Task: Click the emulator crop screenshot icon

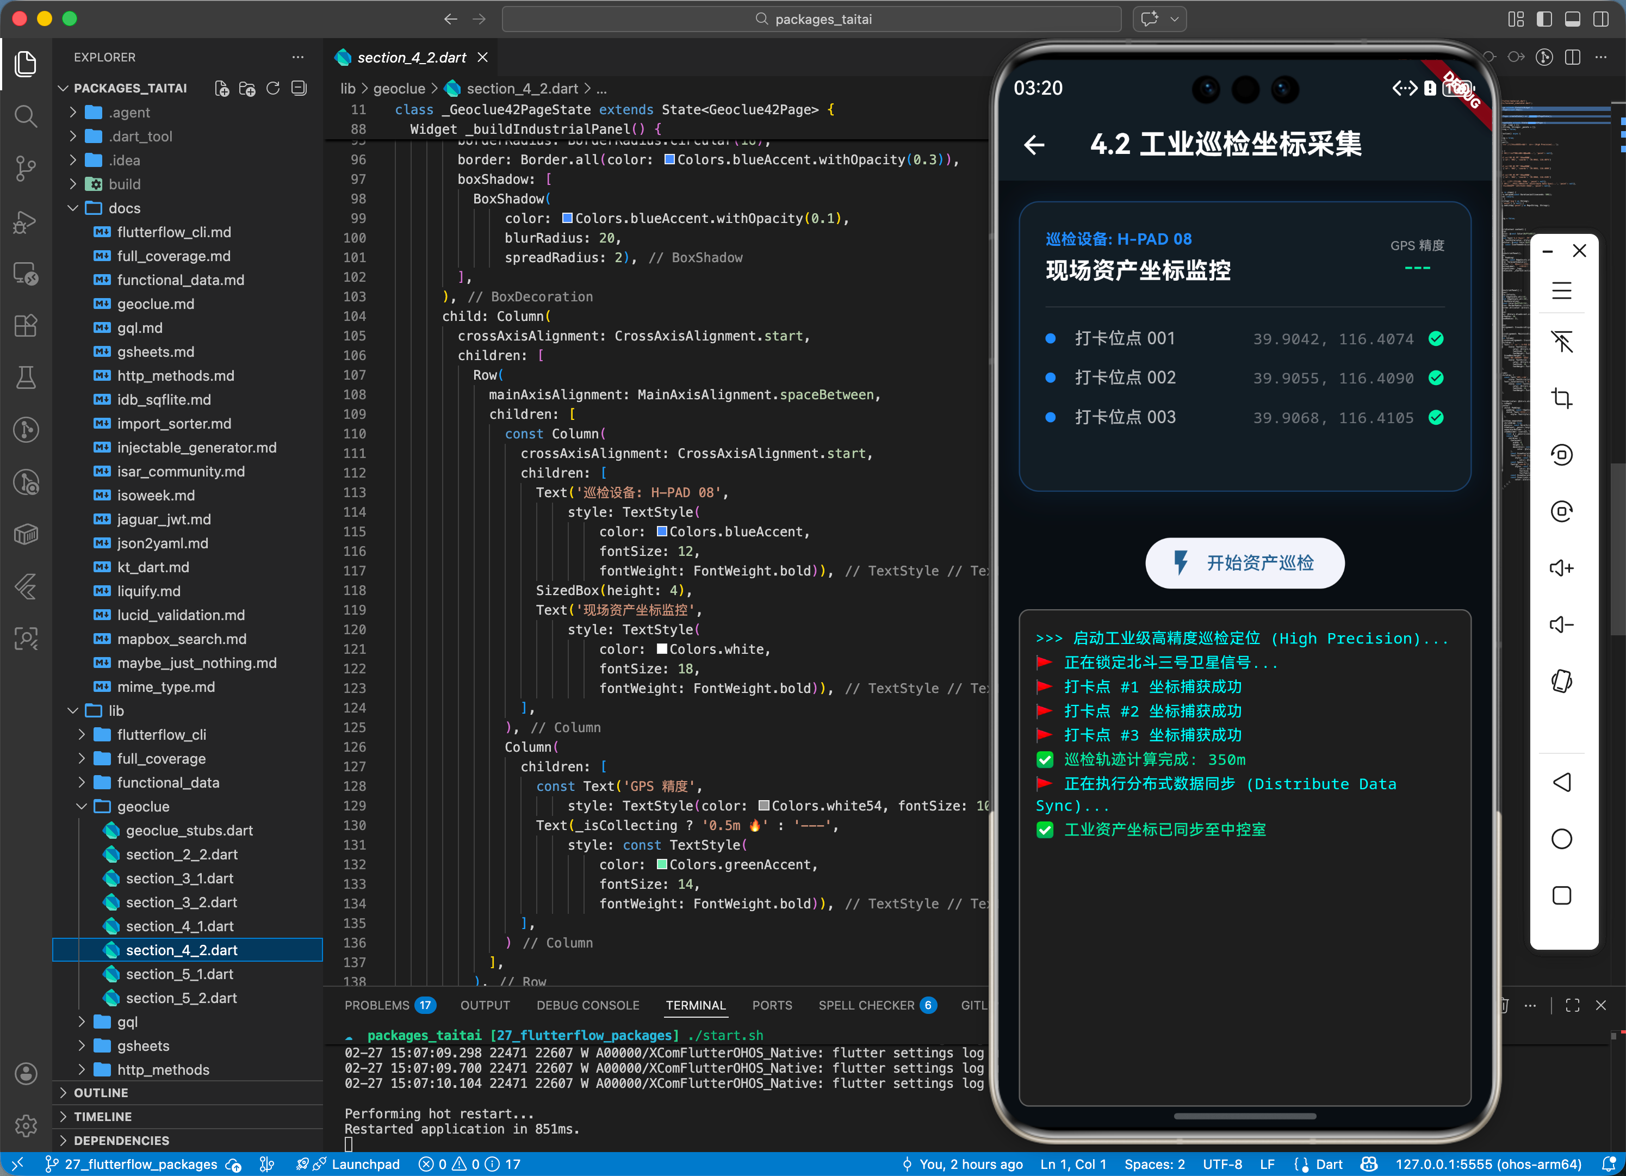Action: pos(1561,398)
